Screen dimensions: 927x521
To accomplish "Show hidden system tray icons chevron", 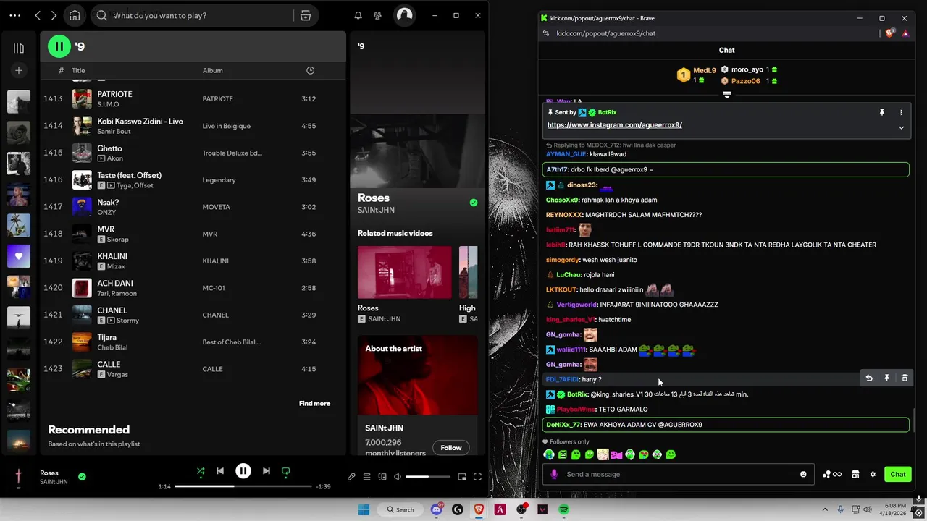I will (x=825, y=509).
